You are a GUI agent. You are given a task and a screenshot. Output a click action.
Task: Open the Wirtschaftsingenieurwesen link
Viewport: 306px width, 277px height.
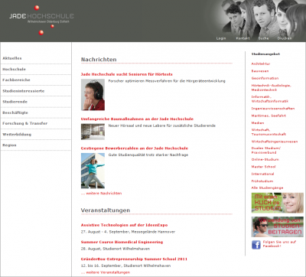275,142
